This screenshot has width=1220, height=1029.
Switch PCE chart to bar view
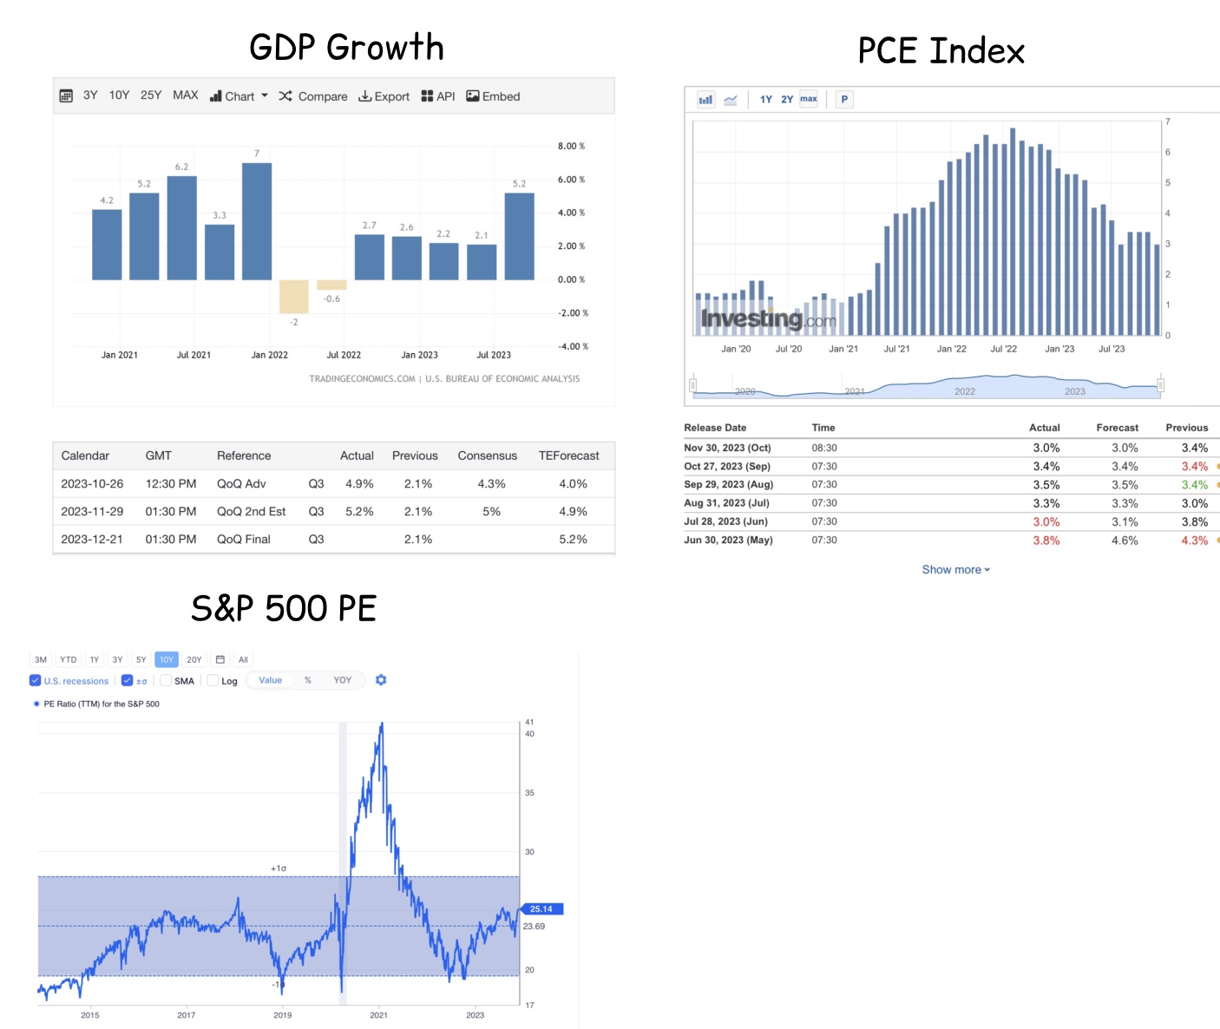(706, 100)
